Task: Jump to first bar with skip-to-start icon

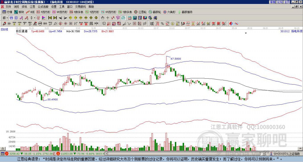Action: pos(50,18)
